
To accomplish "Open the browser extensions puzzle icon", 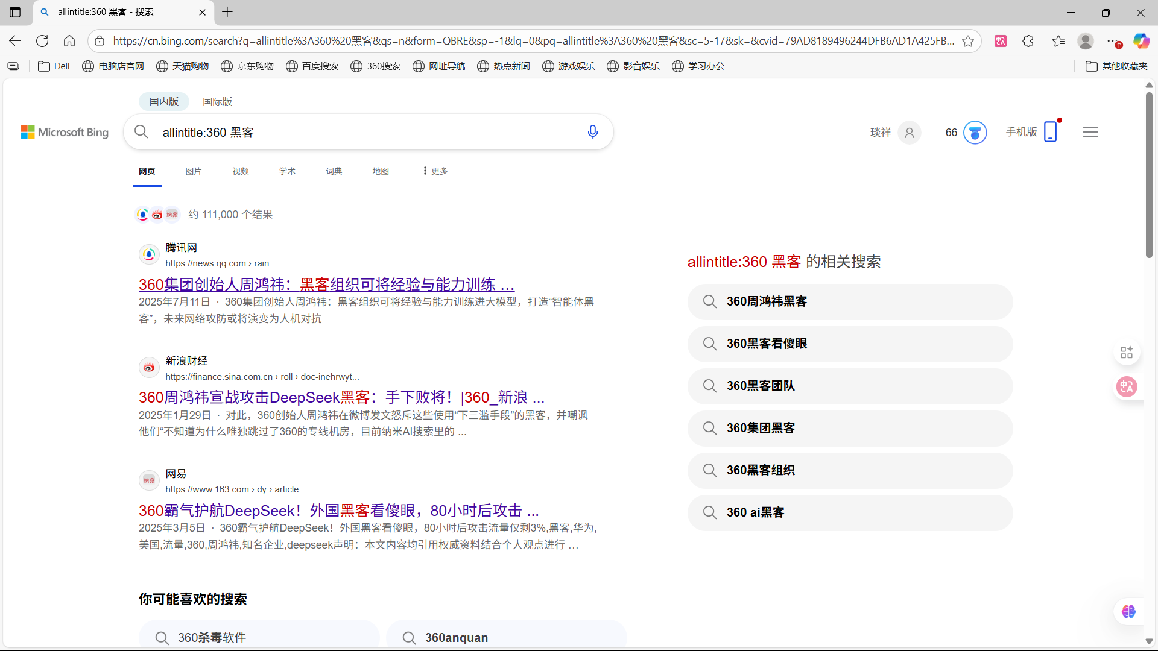I will coord(1028,41).
